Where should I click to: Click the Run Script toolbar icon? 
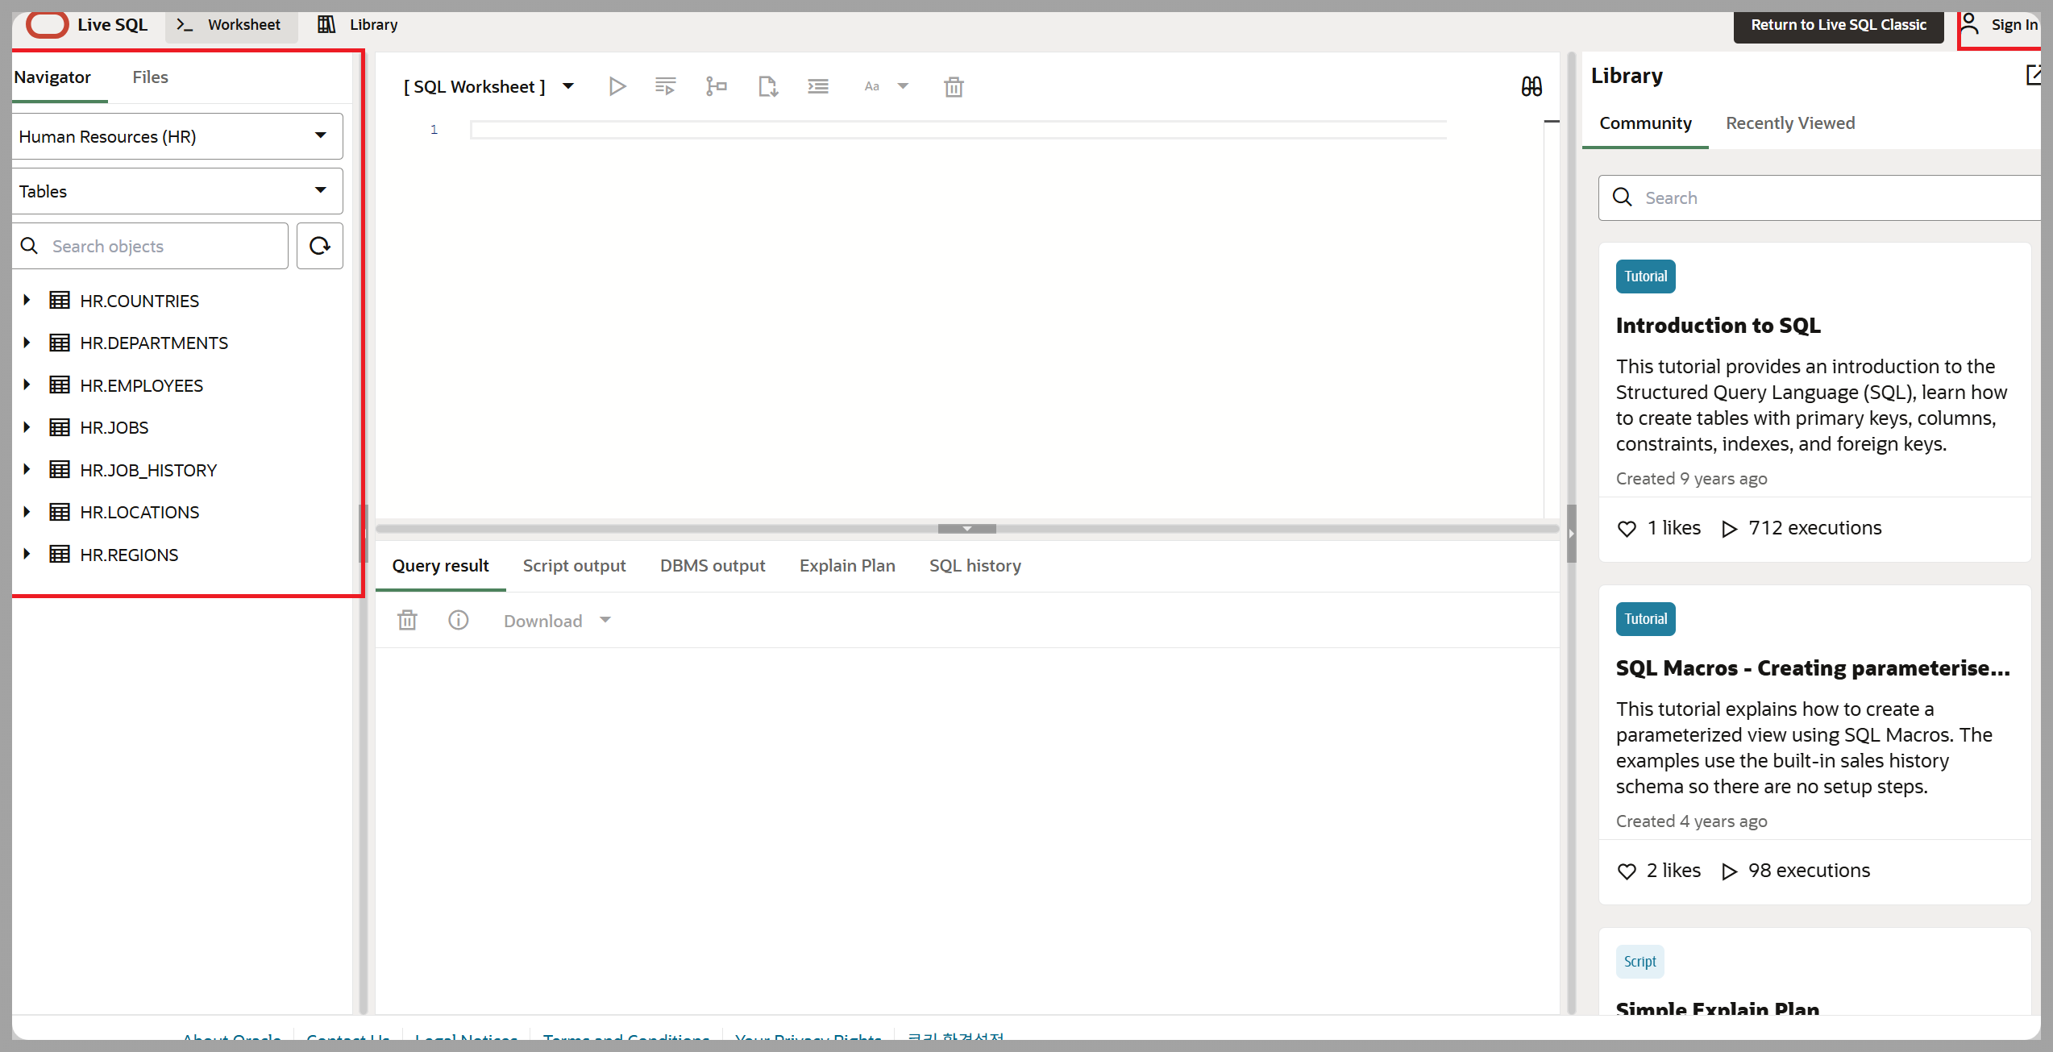pos(665,86)
